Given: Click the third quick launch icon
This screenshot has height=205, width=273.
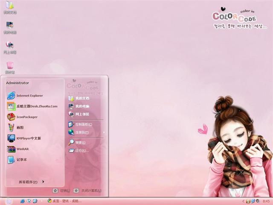Looking at the screenshot, I should (x=35, y=201).
